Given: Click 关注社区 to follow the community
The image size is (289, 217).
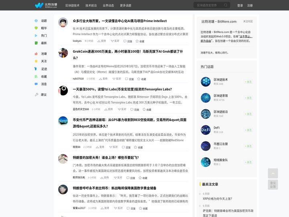Looking at the screenshot, I should click(x=248, y=21).
